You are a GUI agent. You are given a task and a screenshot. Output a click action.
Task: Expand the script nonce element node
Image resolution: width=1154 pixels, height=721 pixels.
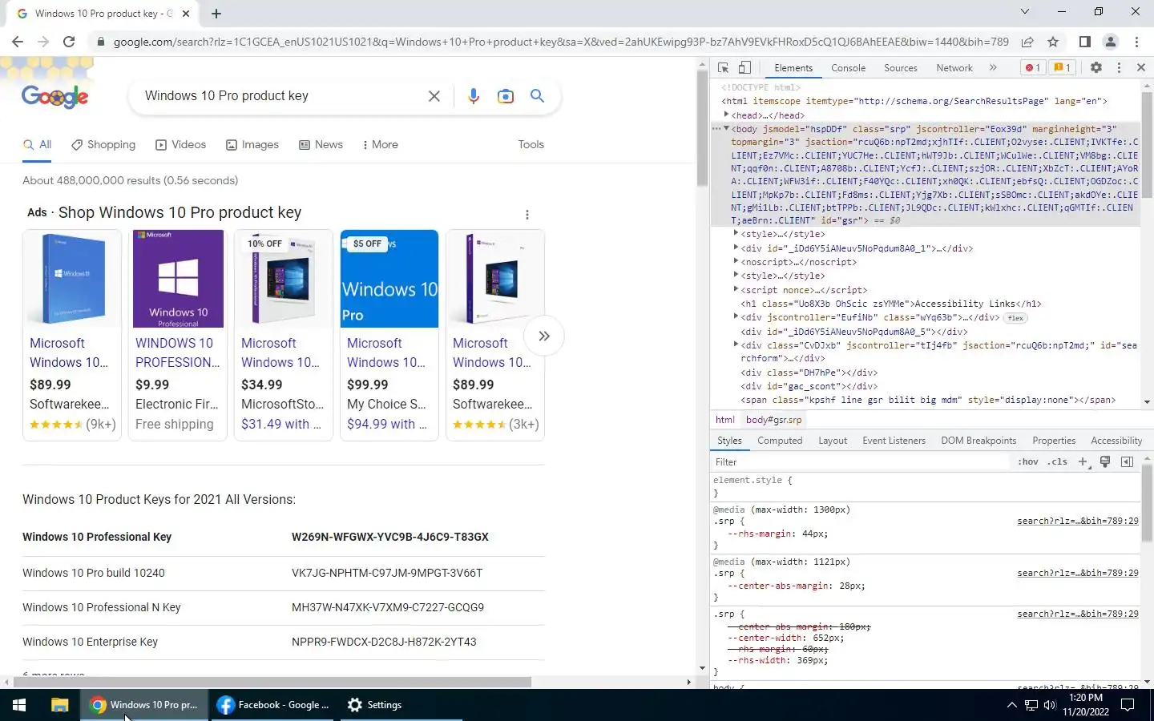pyautogui.click(x=736, y=289)
